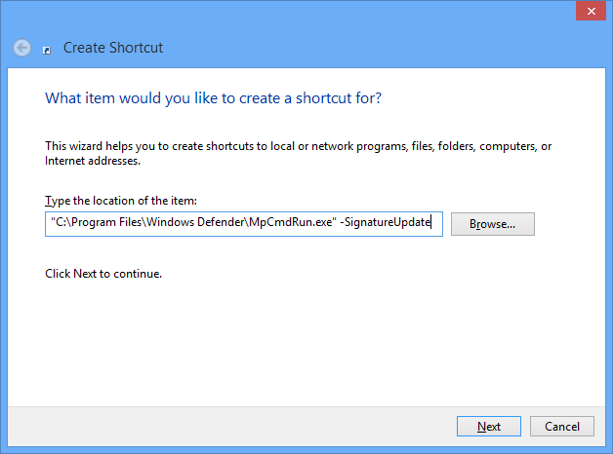Click the 'What item would you like' heading
This screenshot has height=454, width=613.
click(213, 98)
